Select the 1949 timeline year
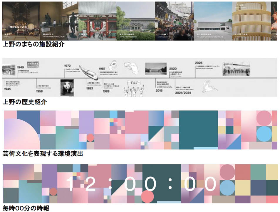 point(21,67)
